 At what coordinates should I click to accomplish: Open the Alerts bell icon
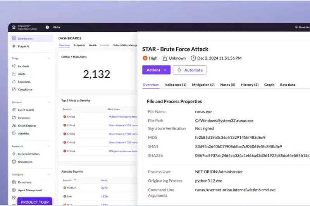[14, 74]
